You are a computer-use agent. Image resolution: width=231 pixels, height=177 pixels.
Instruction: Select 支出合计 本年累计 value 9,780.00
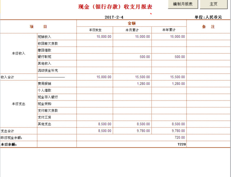(x=178, y=131)
